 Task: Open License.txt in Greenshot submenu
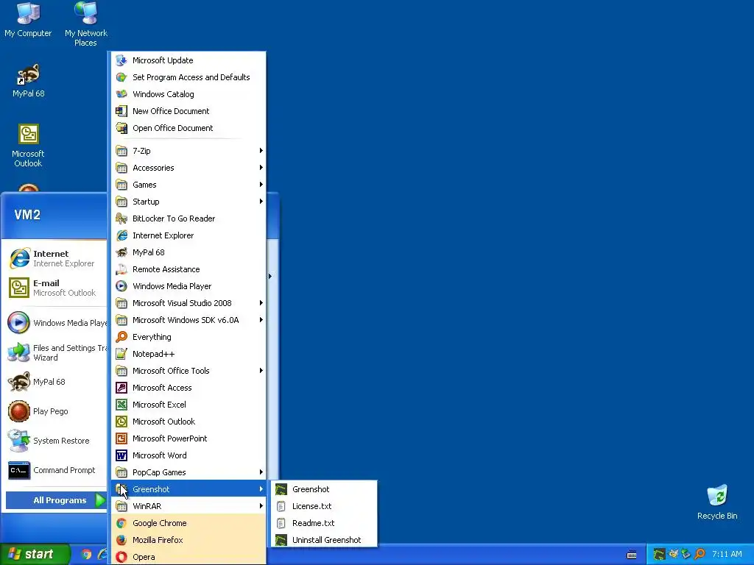coord(324,506)
